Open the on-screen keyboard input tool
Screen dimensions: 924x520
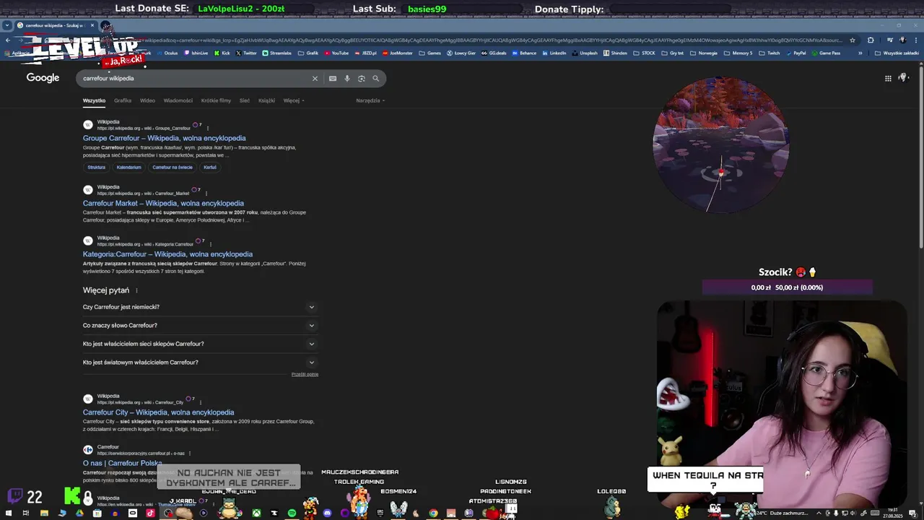click(333, 78)
